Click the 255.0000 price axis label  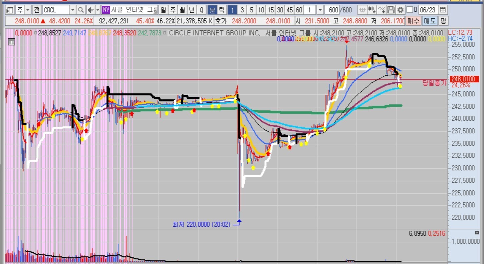click(463, 44)
